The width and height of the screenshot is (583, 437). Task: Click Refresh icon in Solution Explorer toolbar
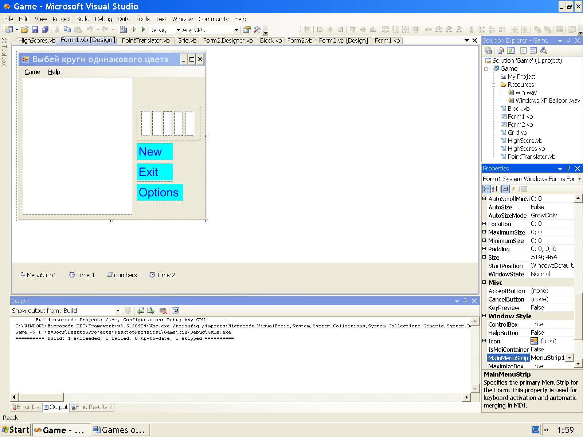click(511, 51)
